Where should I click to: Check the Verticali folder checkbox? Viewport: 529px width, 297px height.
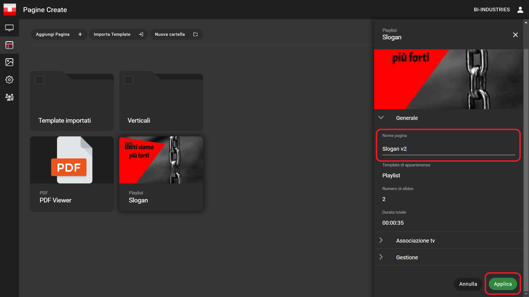[129, 80]
